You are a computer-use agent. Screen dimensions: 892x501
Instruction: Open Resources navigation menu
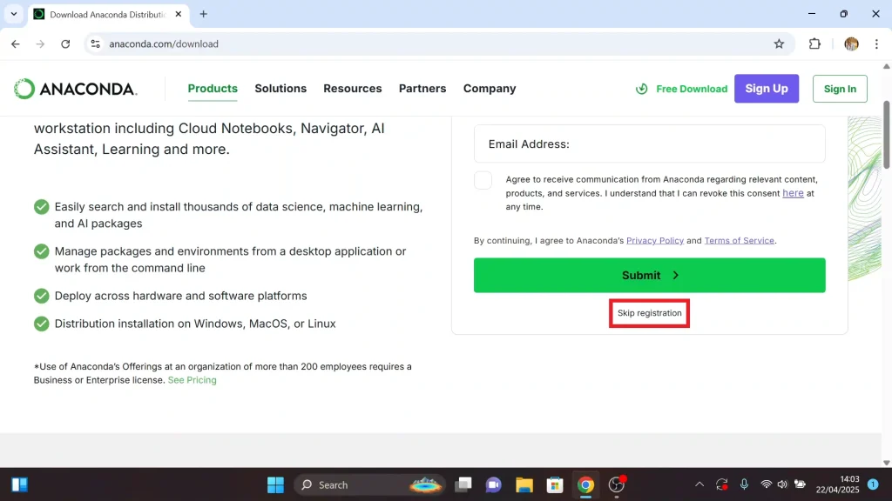(x=353, y=89)
